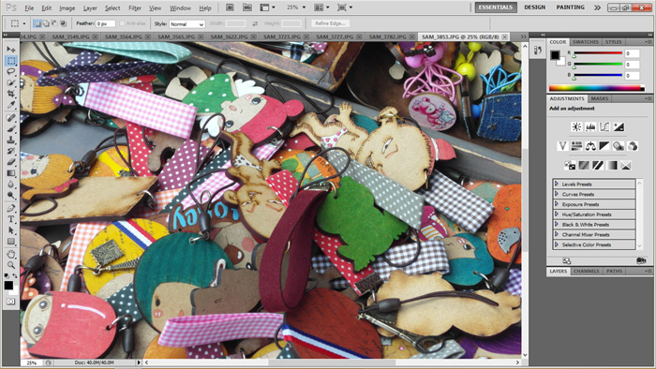The height and width of the screenshot is (369, 656).
Task: Select the Lasso tool
Action: (x=11, y=72)
